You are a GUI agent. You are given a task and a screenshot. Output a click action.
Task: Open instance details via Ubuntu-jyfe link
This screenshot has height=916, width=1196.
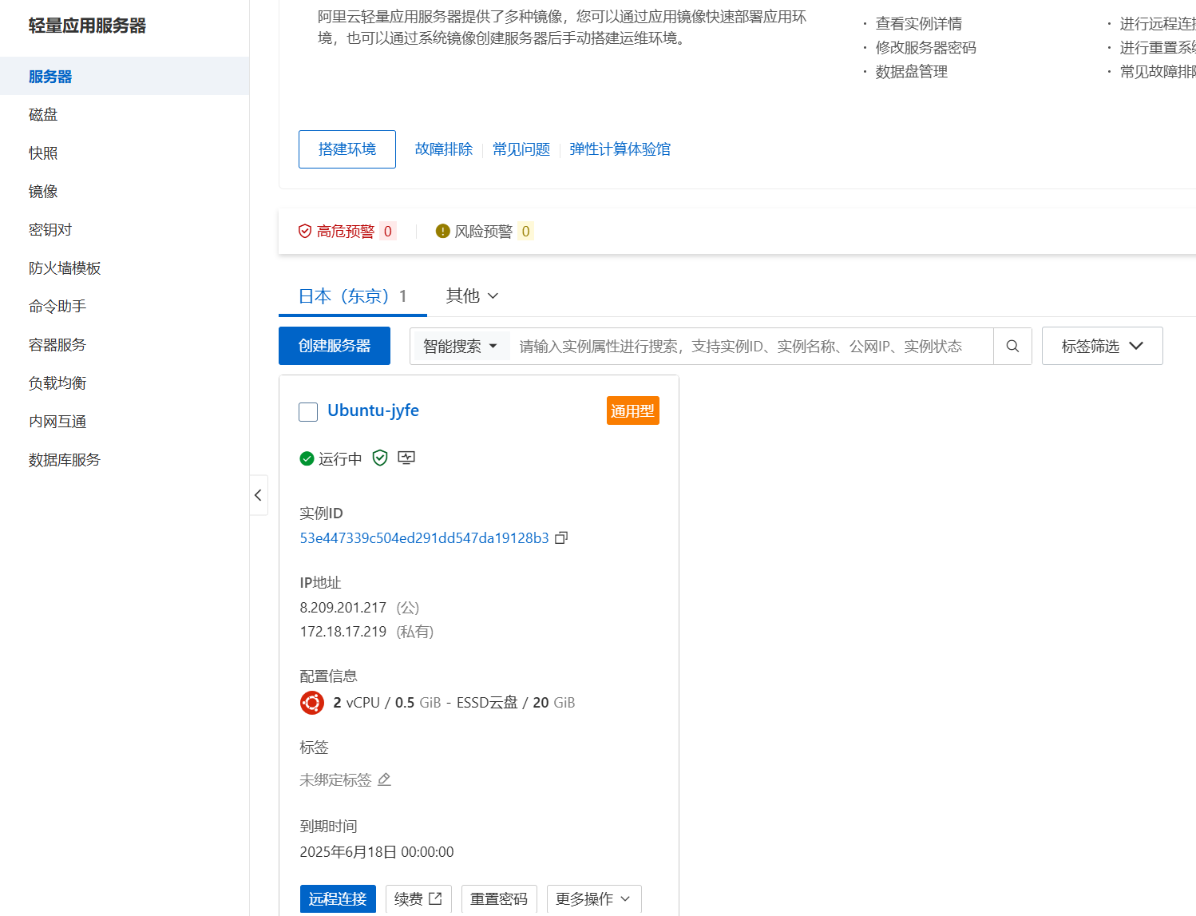(x=373, y=410)
